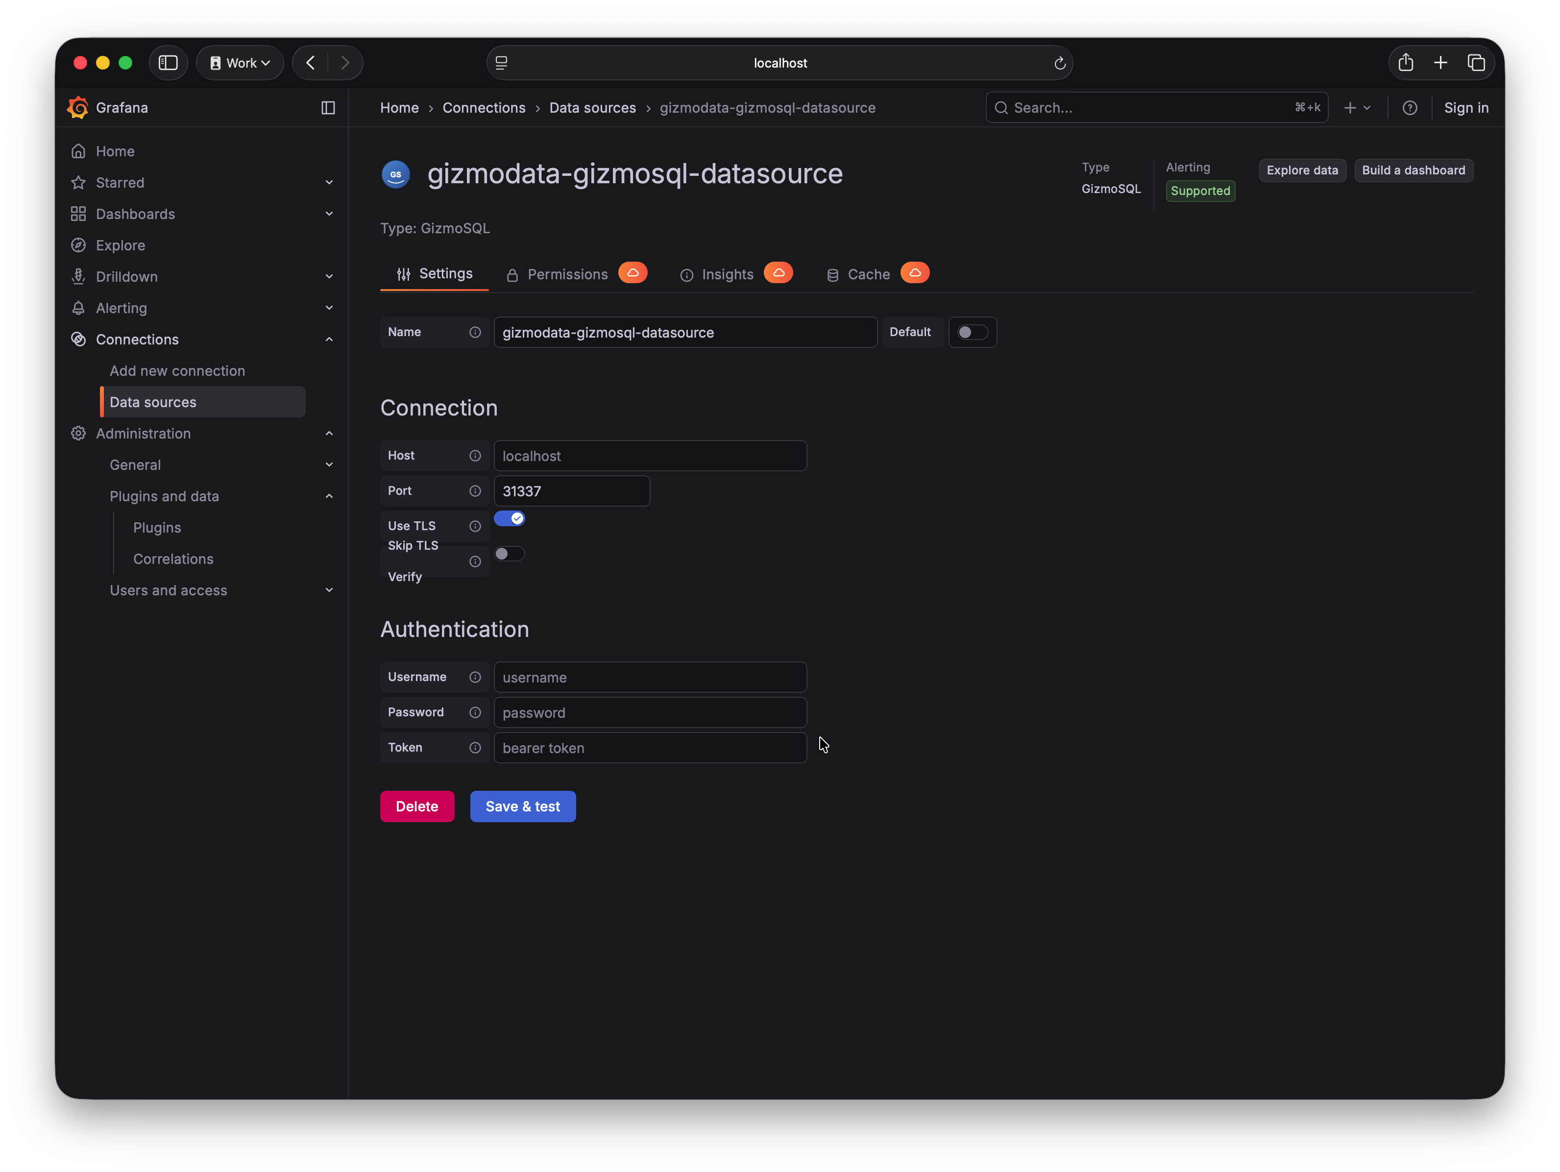
Task: Click the info icon beside Name
Action: [475, 332]
